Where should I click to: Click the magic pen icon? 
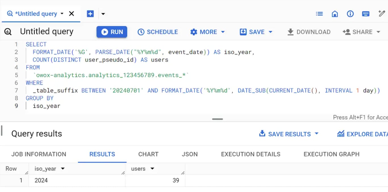381,13
